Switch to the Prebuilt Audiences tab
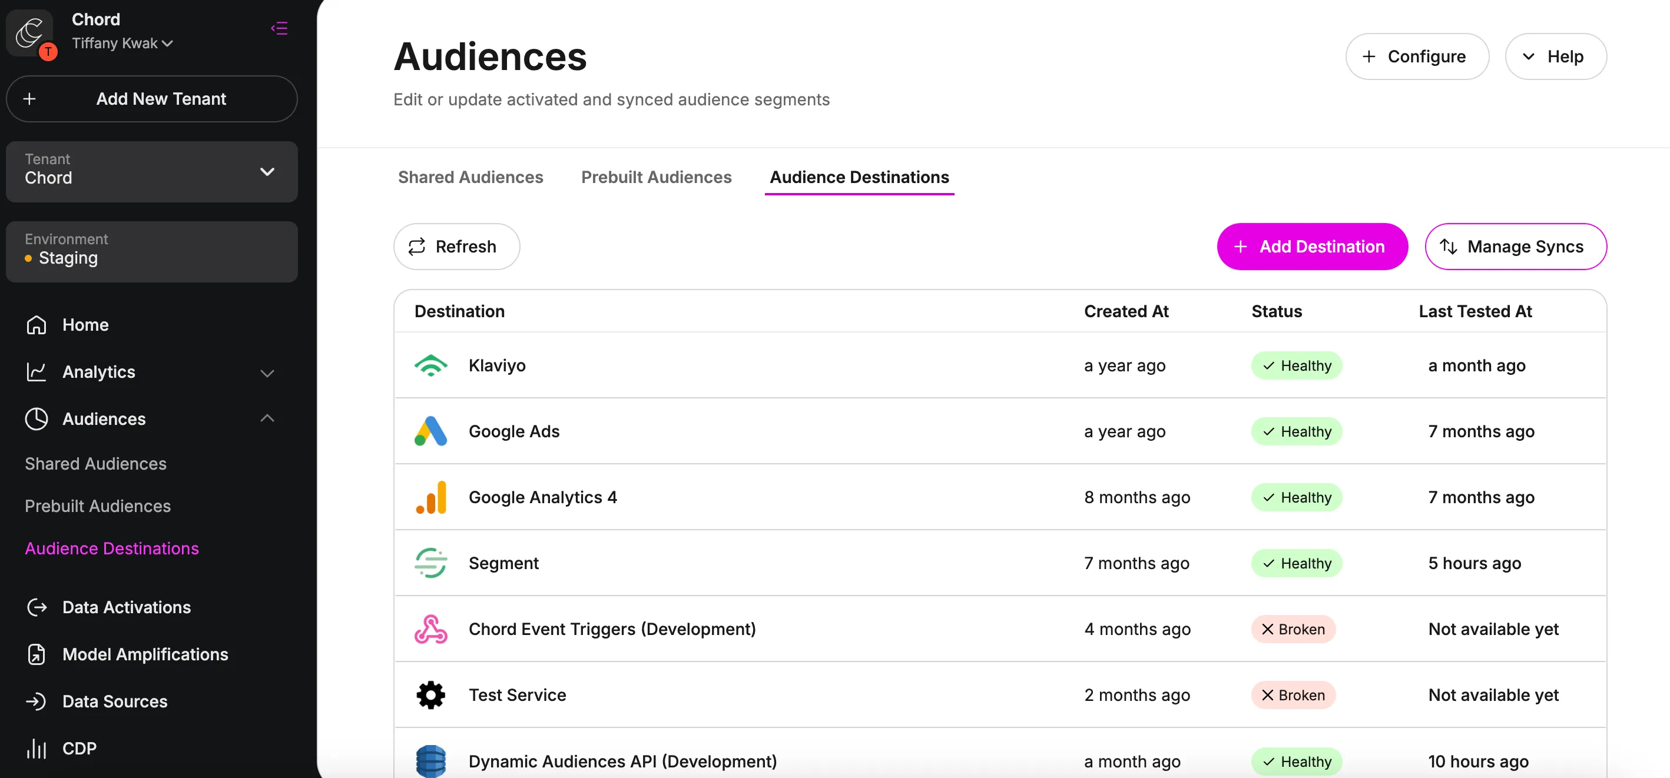Screen dimensions: 1670x778 click(x=656, y=177)
